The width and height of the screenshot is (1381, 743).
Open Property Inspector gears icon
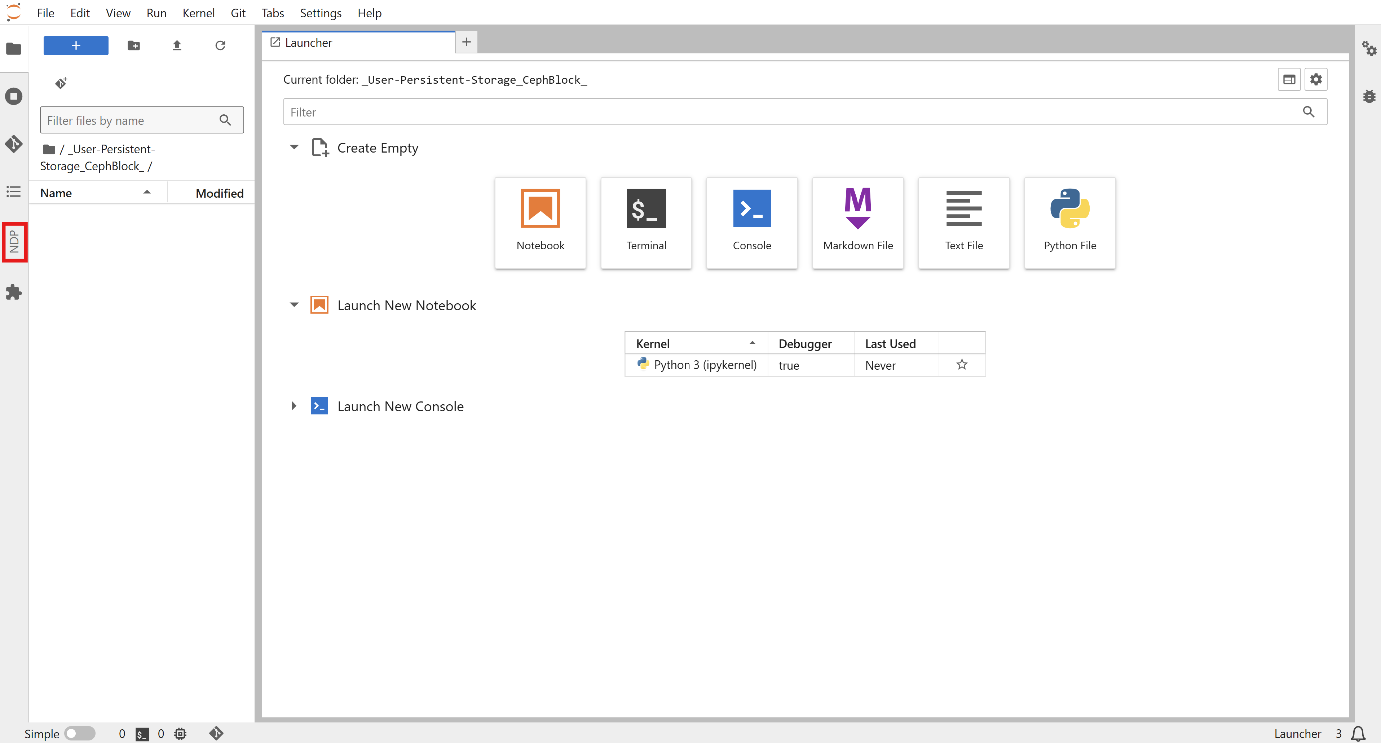[1369, 49]
